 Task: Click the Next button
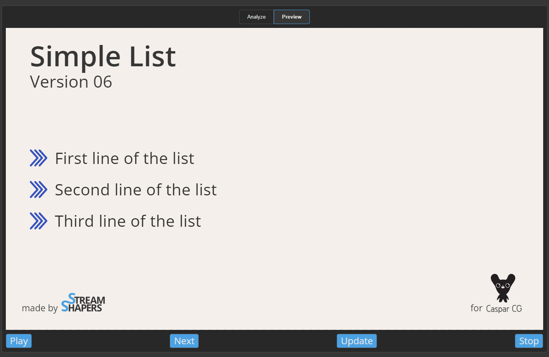(184, 341)
